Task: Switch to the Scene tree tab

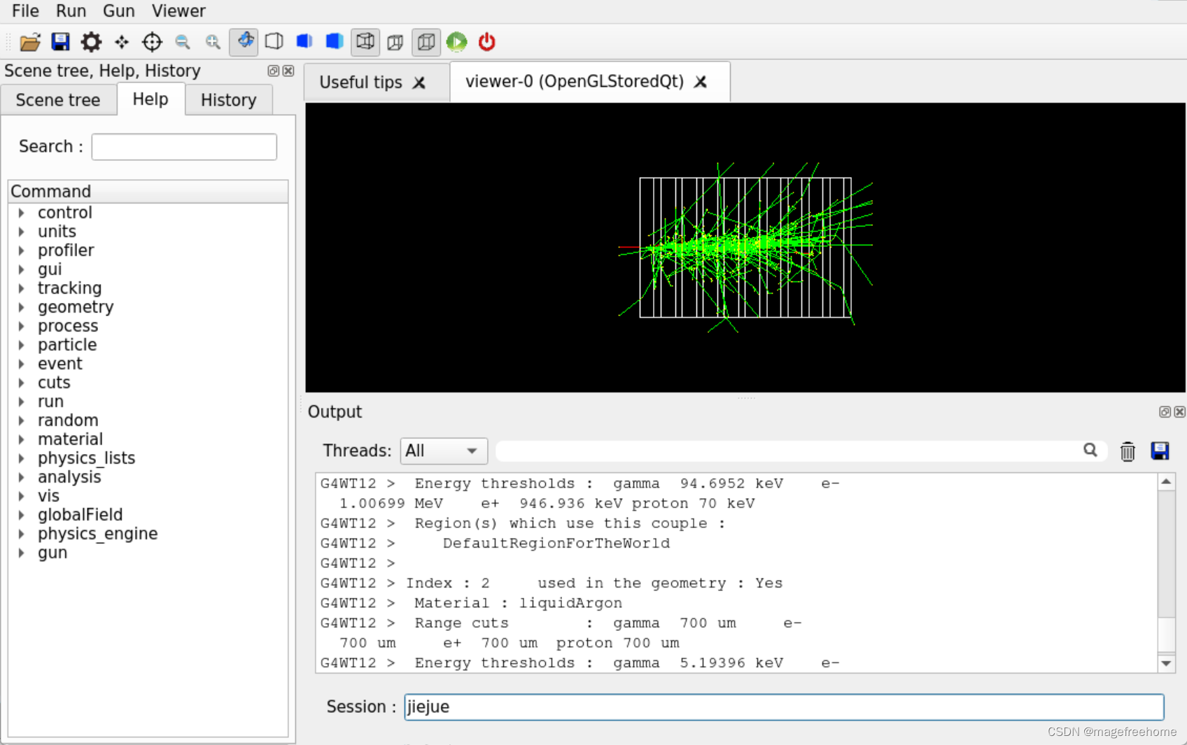Action: click(x=58, y=100)
